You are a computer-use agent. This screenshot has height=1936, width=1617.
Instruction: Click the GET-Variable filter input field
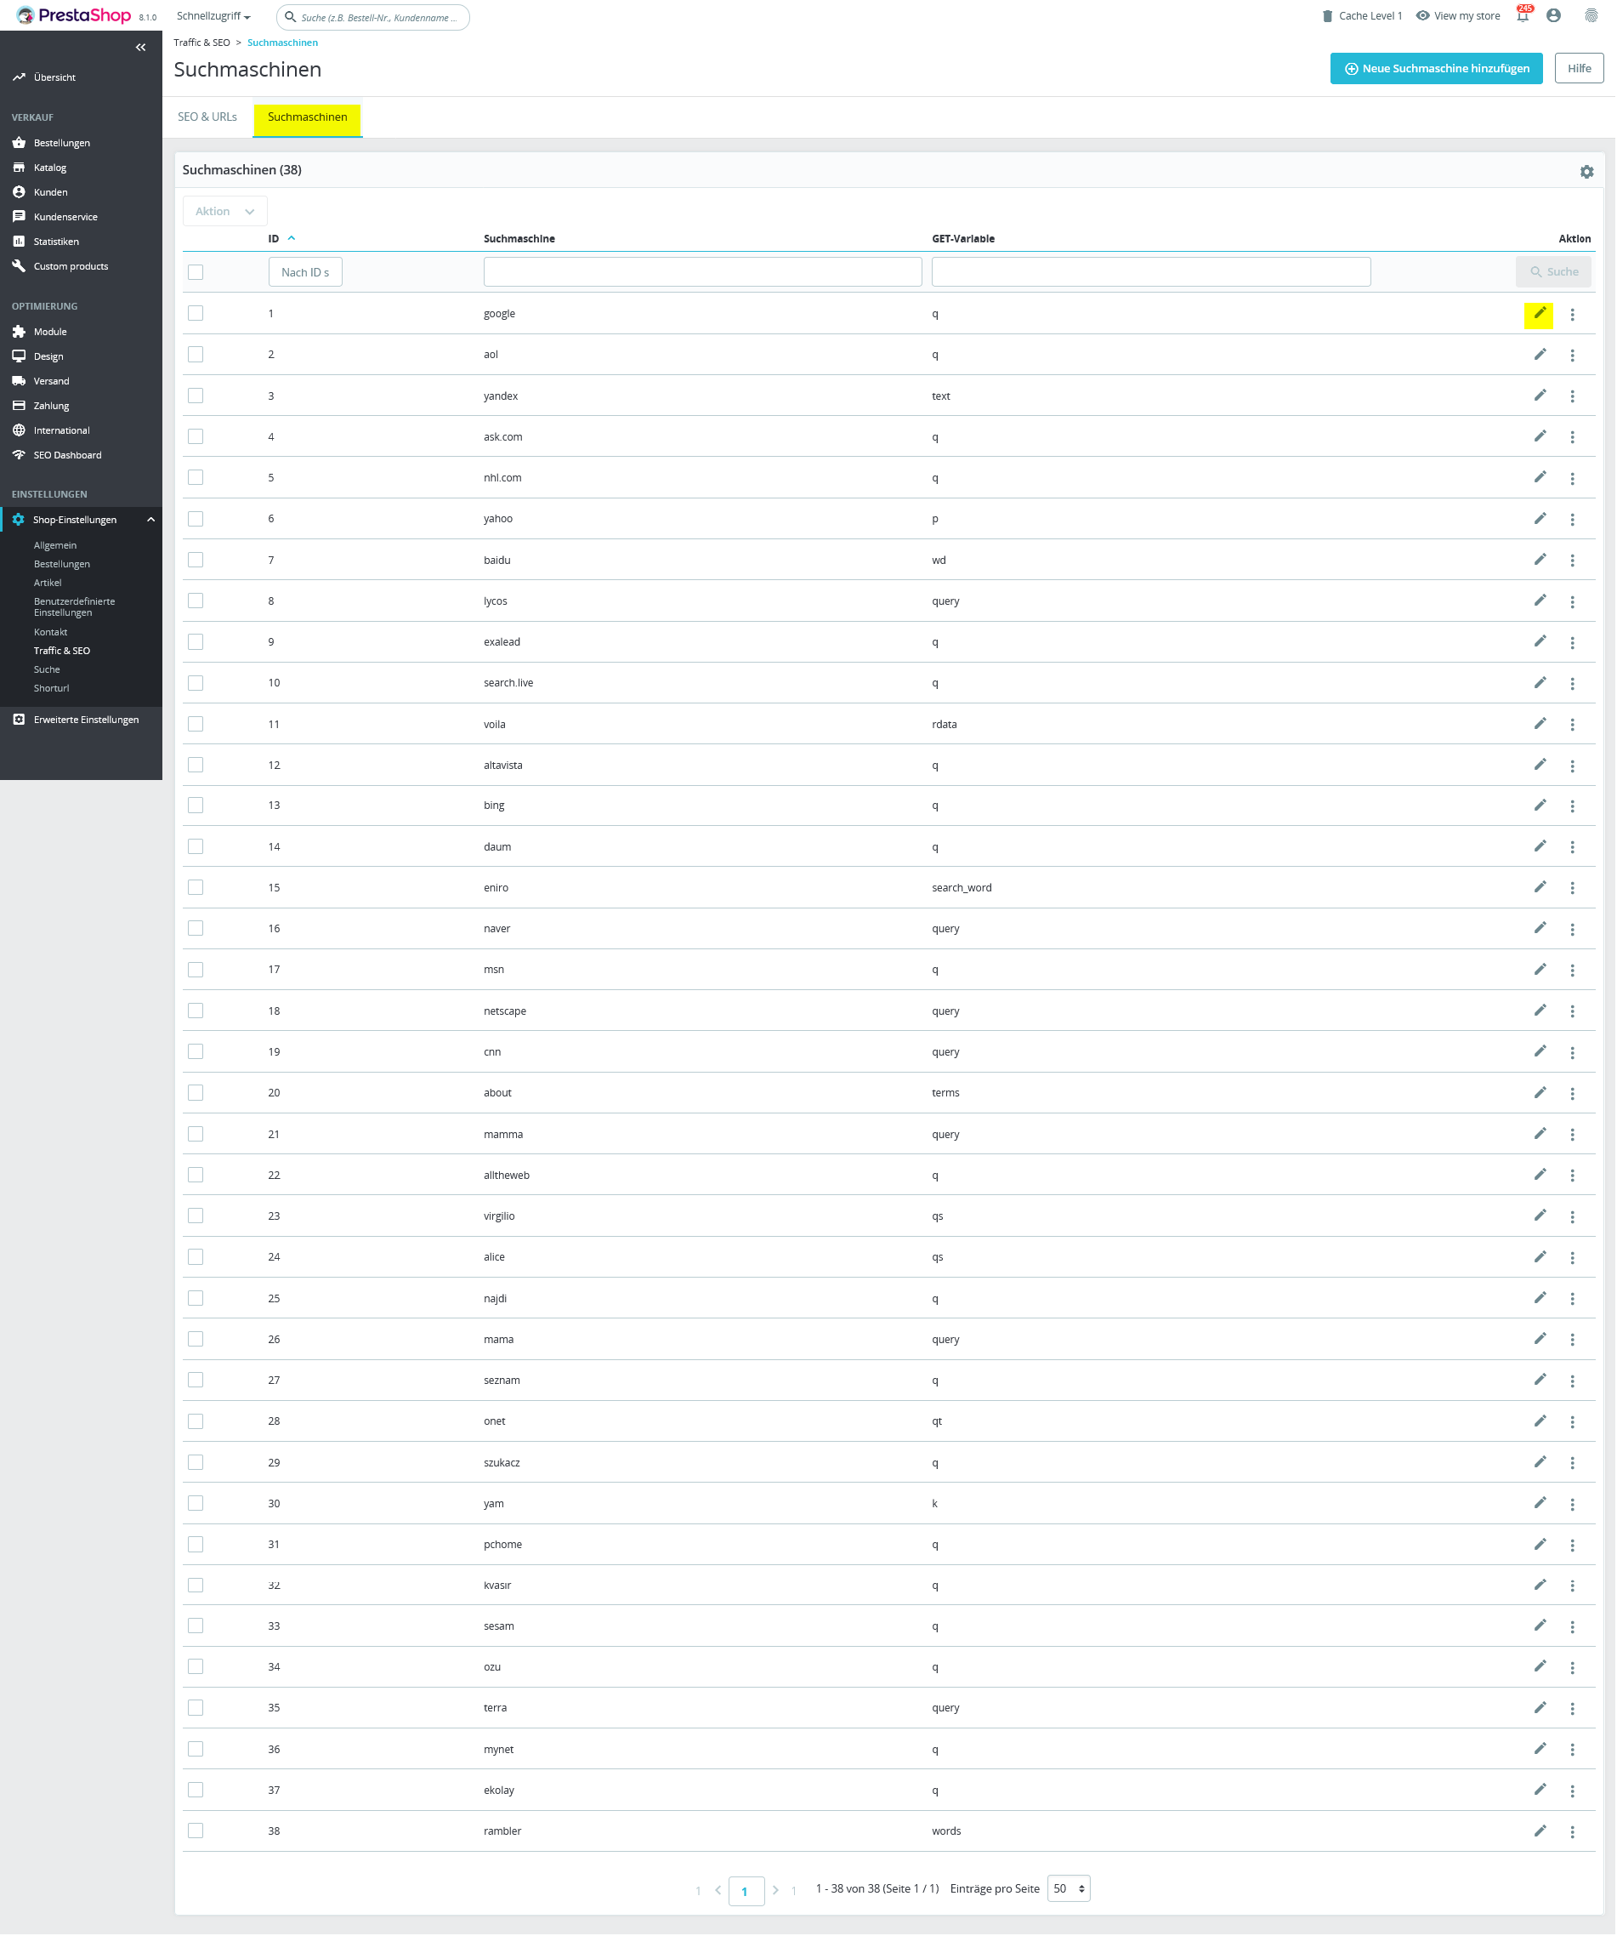pyautogui.click(x=1152, y=272)
